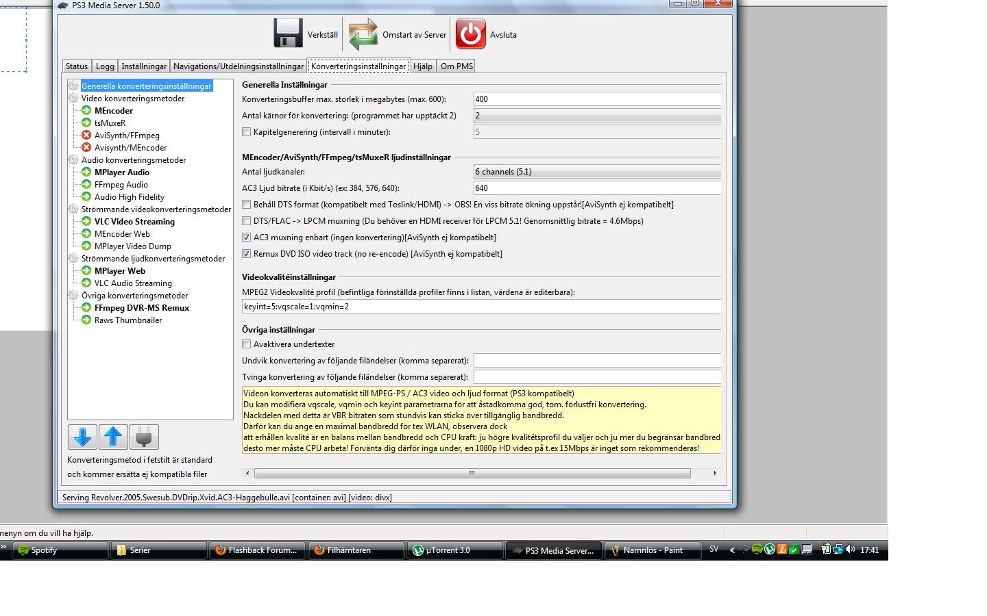The image size is (987, 616).
Task: Click the green icon beside FFmpeg Audio
Action: coord(86,184)
